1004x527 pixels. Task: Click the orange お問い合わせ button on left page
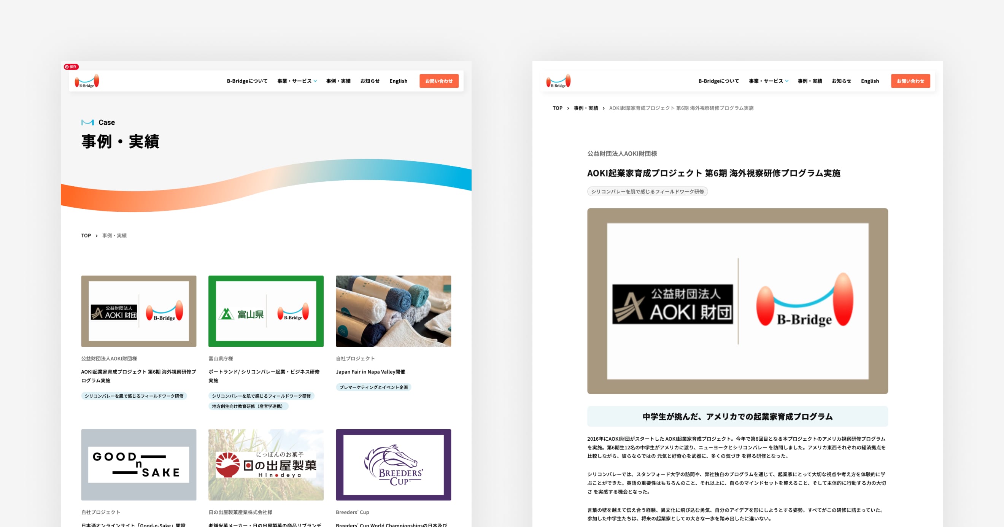pos(439,81)
